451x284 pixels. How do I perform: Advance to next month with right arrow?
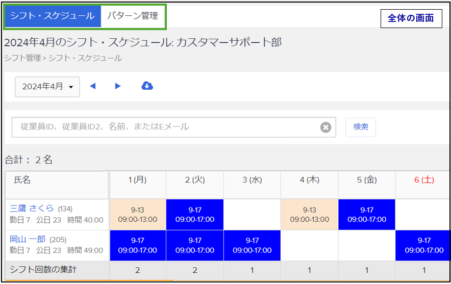(118, 86)
